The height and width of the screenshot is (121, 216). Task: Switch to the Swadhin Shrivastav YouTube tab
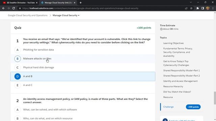(20, 3)
